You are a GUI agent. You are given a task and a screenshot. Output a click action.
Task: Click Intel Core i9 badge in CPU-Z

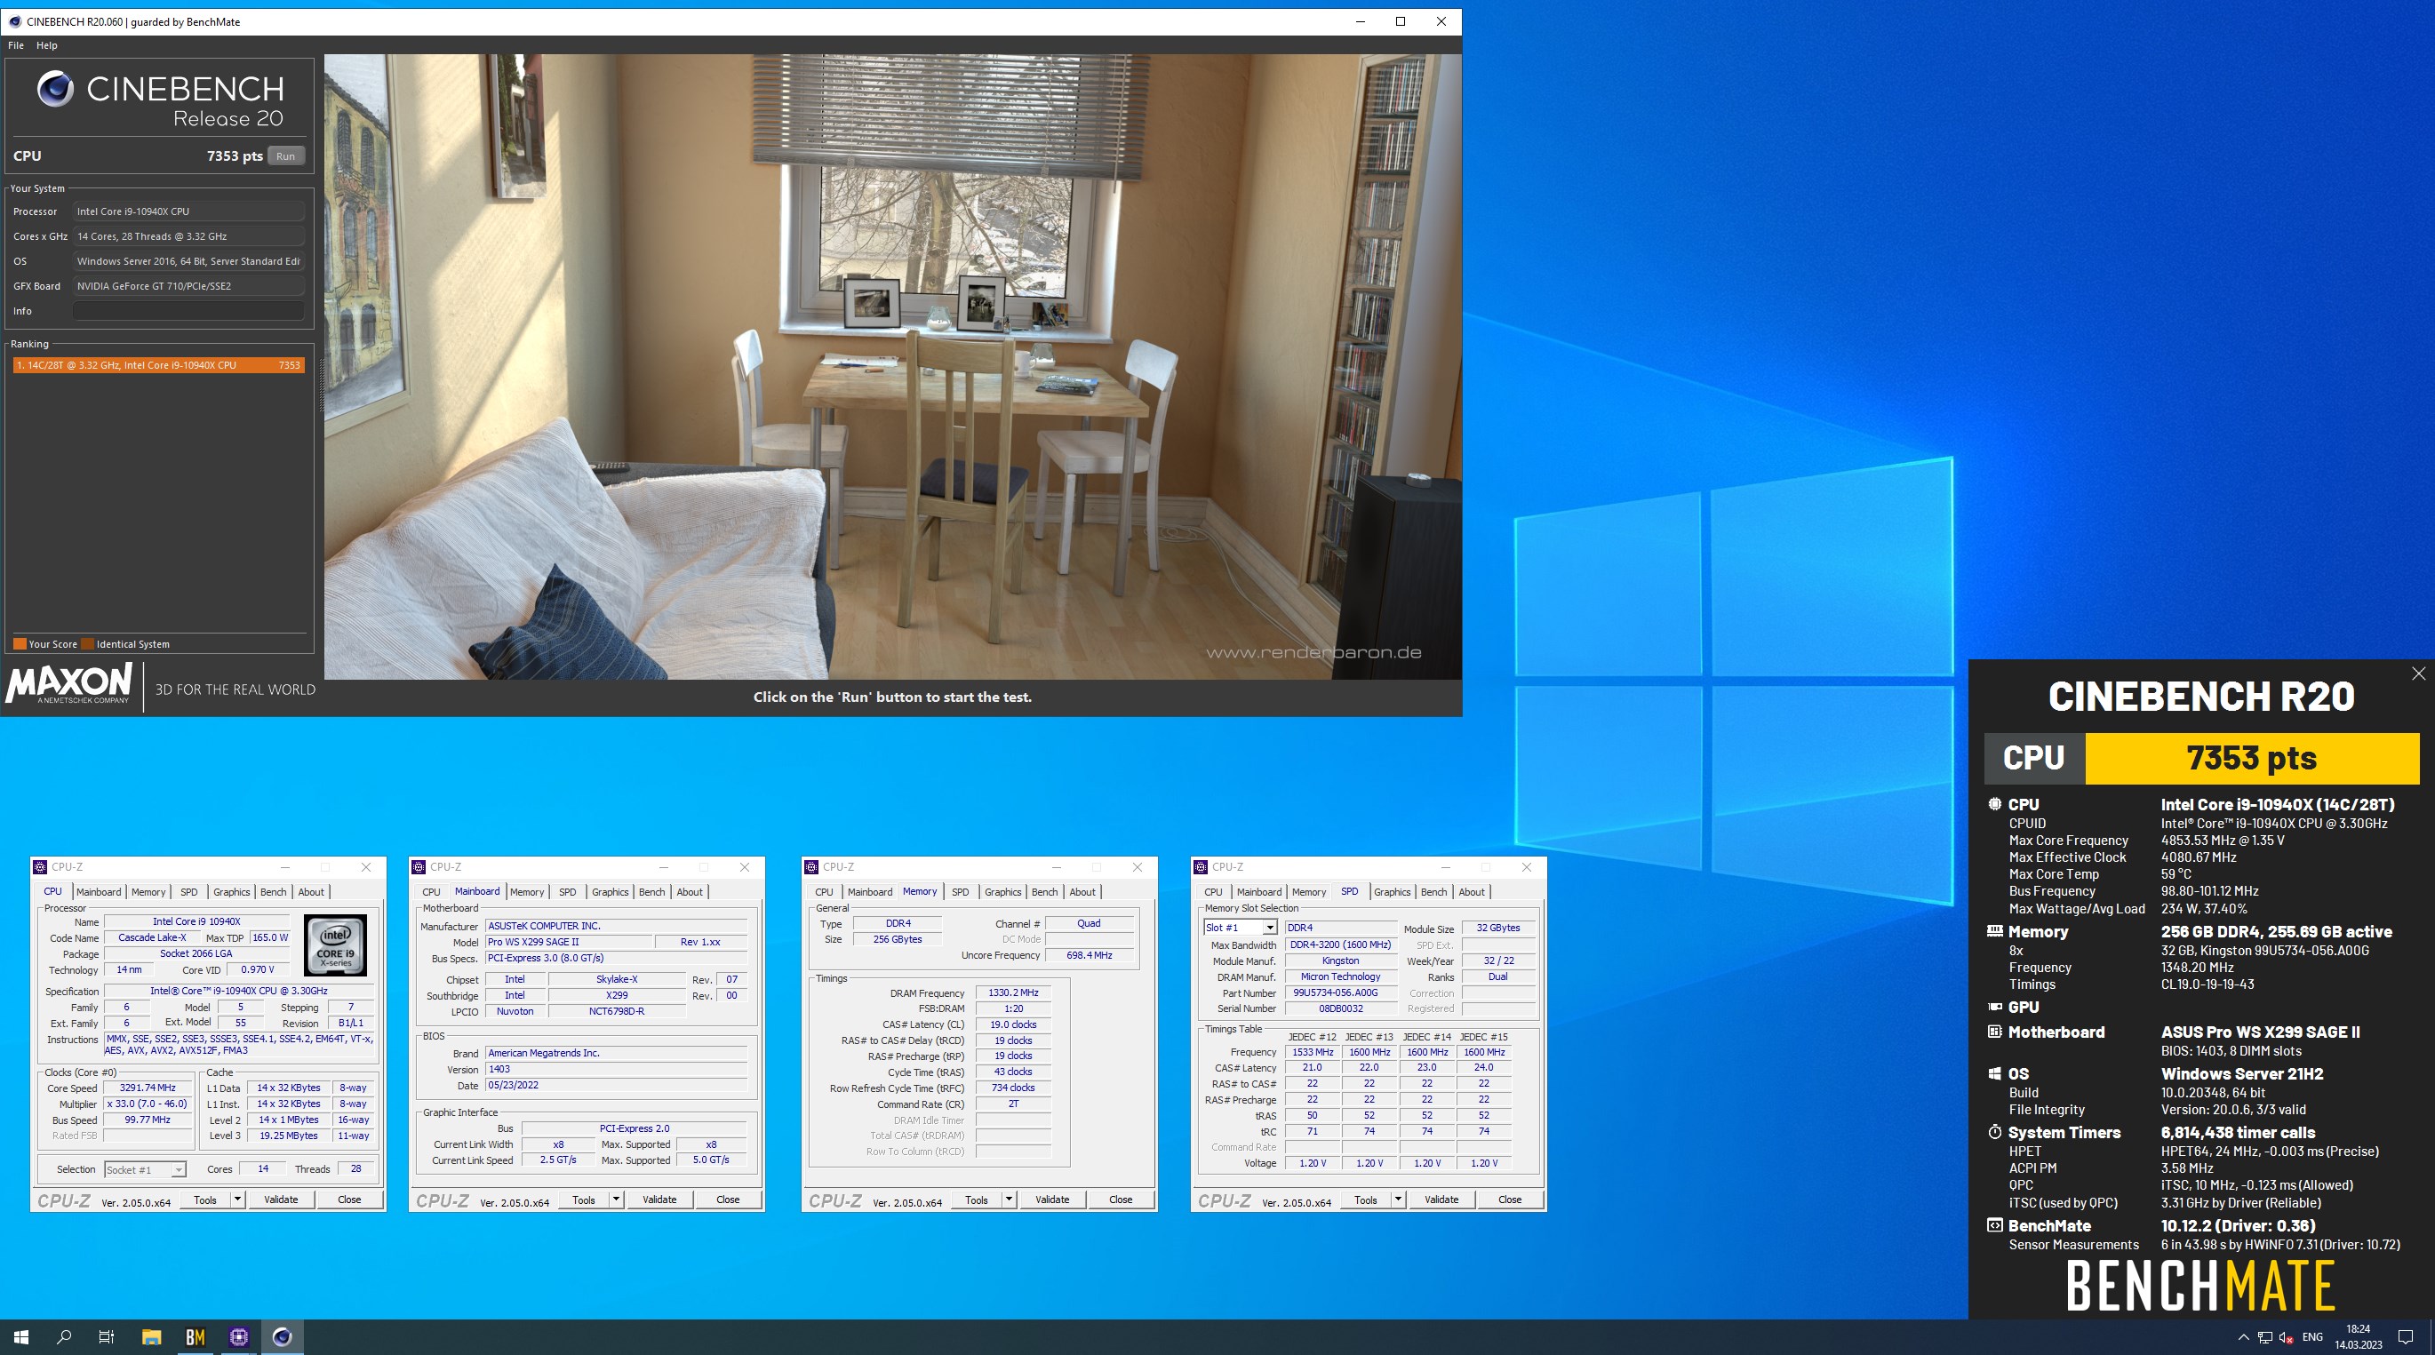click(335, 945)
